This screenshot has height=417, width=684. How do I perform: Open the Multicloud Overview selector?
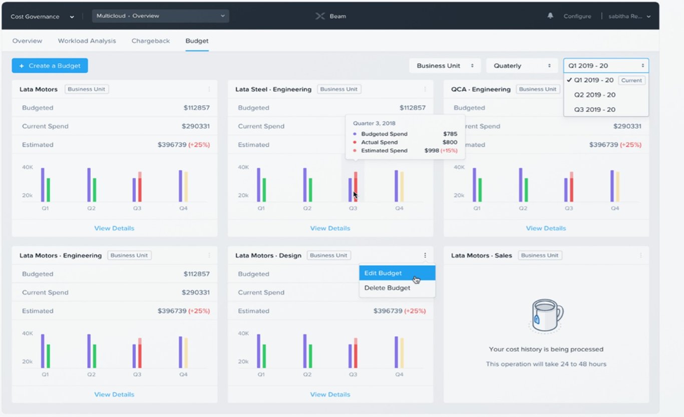(160, 16)
